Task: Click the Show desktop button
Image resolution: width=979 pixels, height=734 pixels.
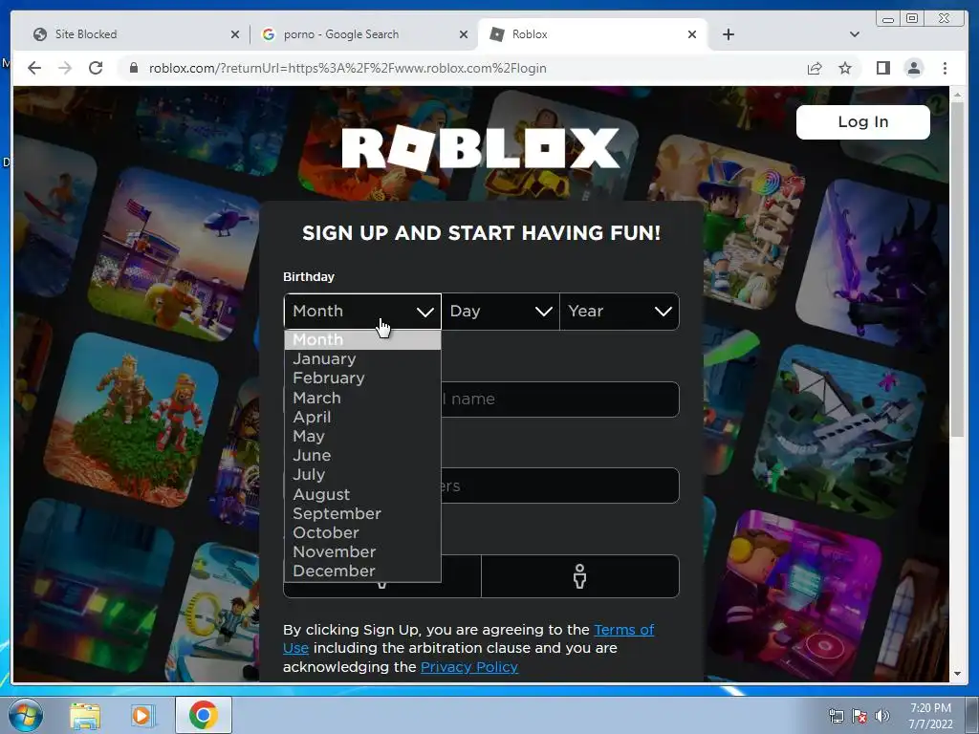Action: click(973, 715)
